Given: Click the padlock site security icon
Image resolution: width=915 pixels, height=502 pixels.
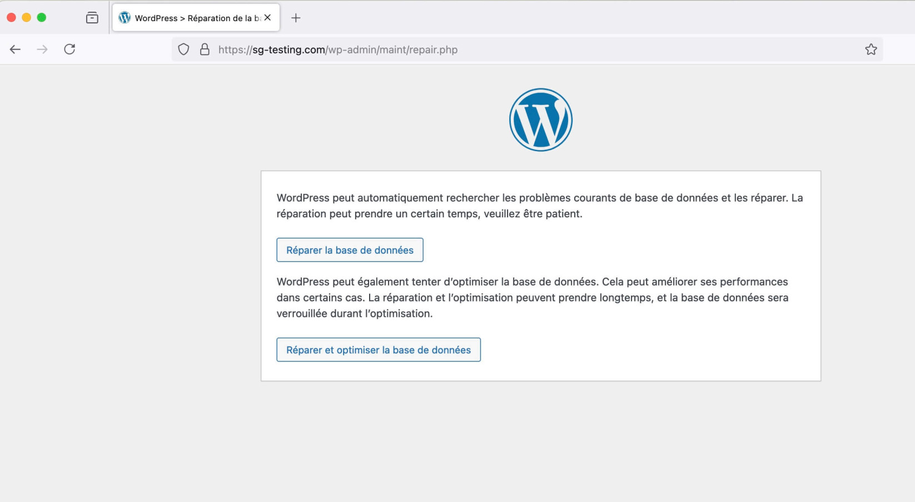Looking at the screenshot, I should pos(205,49).
